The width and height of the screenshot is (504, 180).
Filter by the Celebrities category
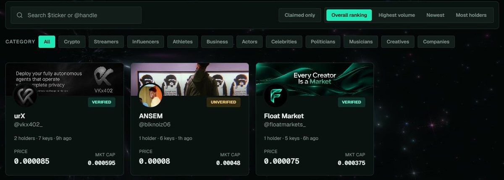(284, 42)
